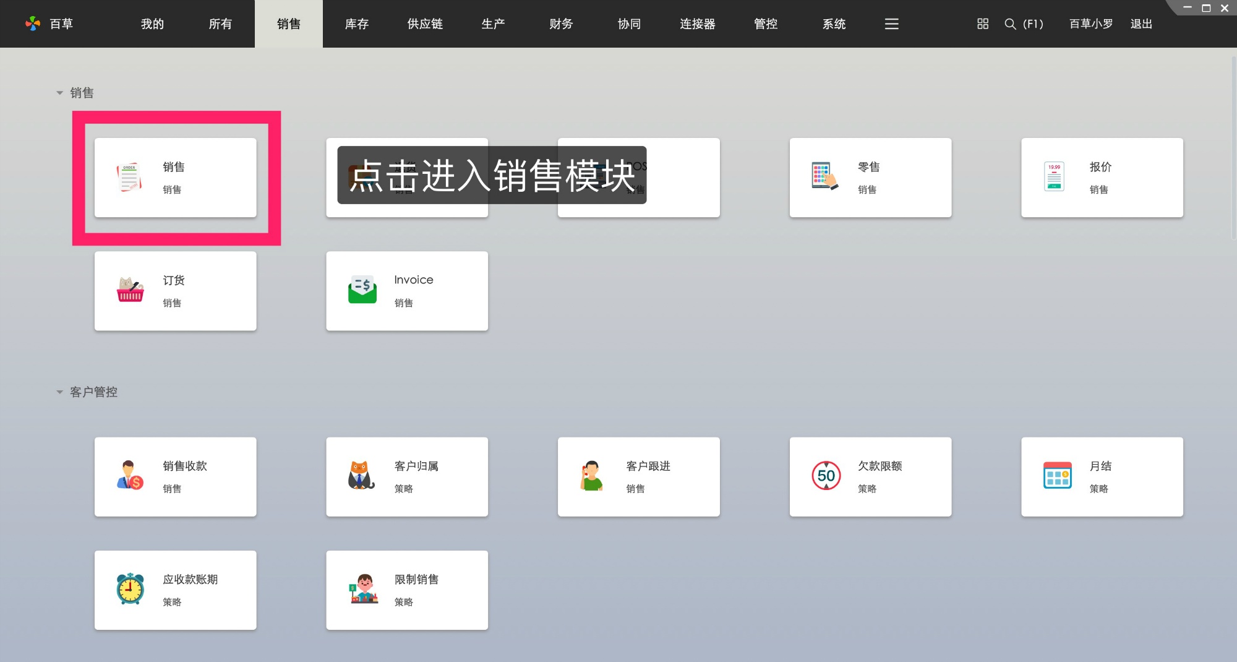Open the 订货 ordering module
Viewport: 1237px width, 662px height.
[175, 291]
